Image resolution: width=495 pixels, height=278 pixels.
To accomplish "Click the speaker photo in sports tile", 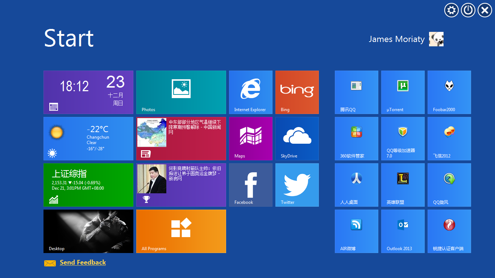I will (152, 179).
